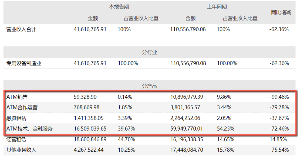Click the 本报告期 column group header
The image size is (298, 156).
click(x=119, y=7)
